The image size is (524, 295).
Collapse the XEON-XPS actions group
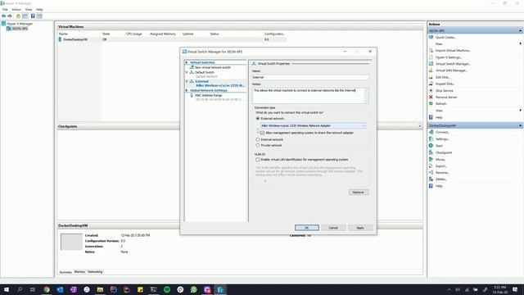pyautogui.click(x=520, y=31)
